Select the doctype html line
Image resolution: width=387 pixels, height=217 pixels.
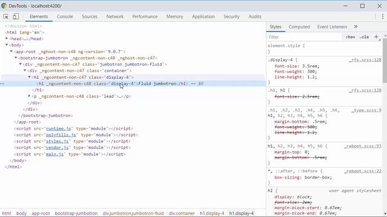click(x=24, y=26)
